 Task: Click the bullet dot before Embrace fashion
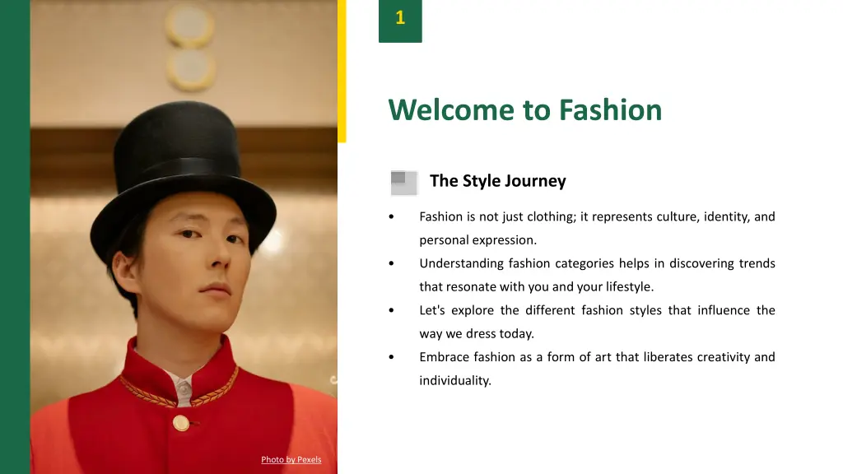point(391,357)
